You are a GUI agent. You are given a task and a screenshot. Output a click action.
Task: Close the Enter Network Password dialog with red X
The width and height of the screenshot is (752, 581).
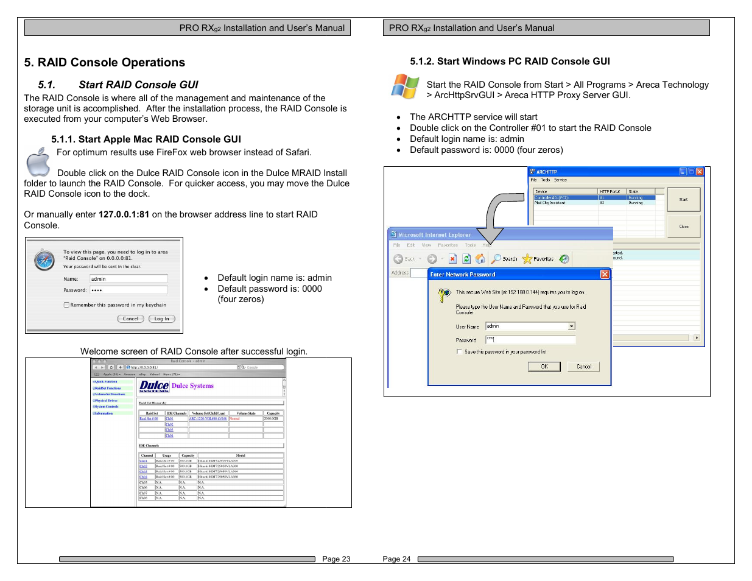[605, 275]
